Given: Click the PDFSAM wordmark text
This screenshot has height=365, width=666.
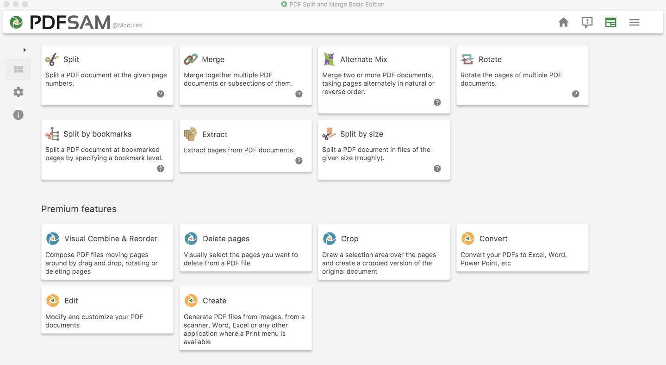Looking at the screenshot, I should (70, 22).
